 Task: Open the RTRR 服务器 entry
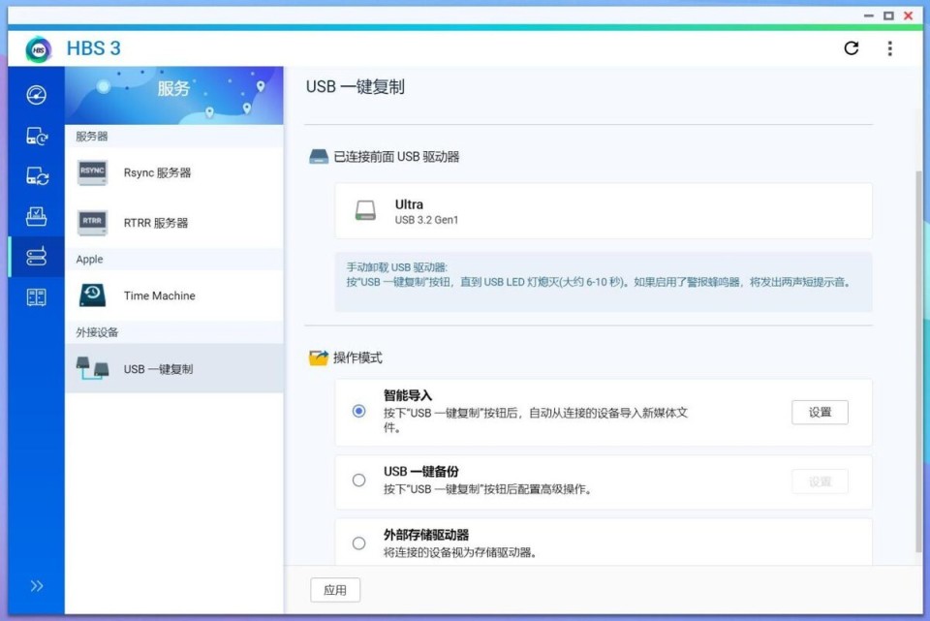click(x=155, y=222)
